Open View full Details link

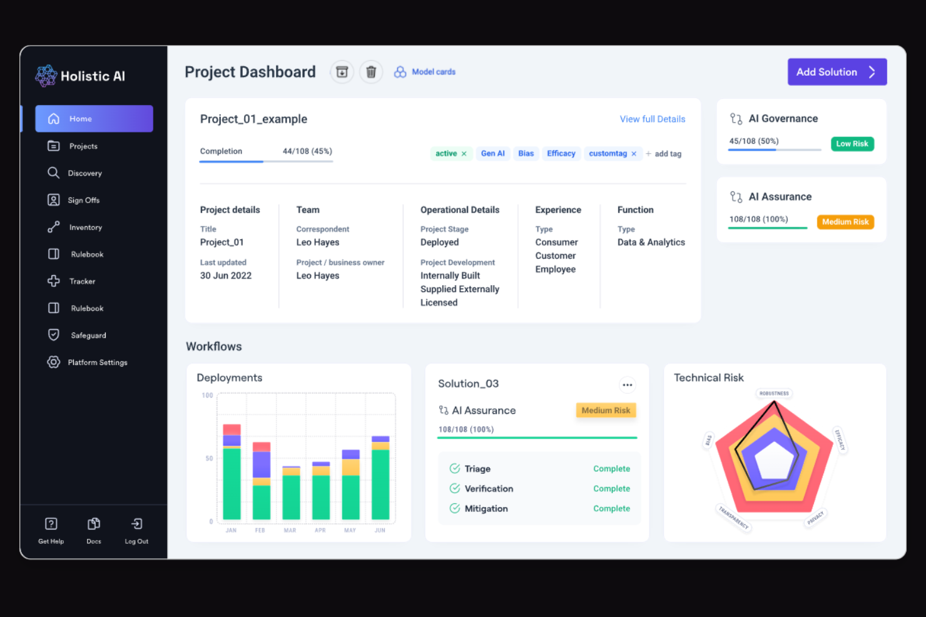click(653, 119)
